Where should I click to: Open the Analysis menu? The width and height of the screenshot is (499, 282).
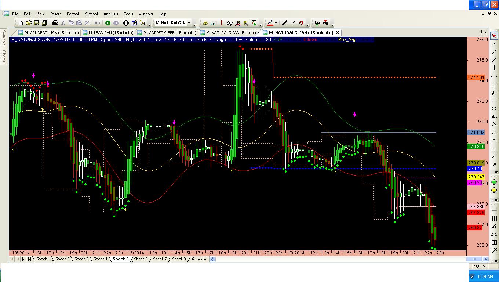pyautogui.click(x=110, y=14)
